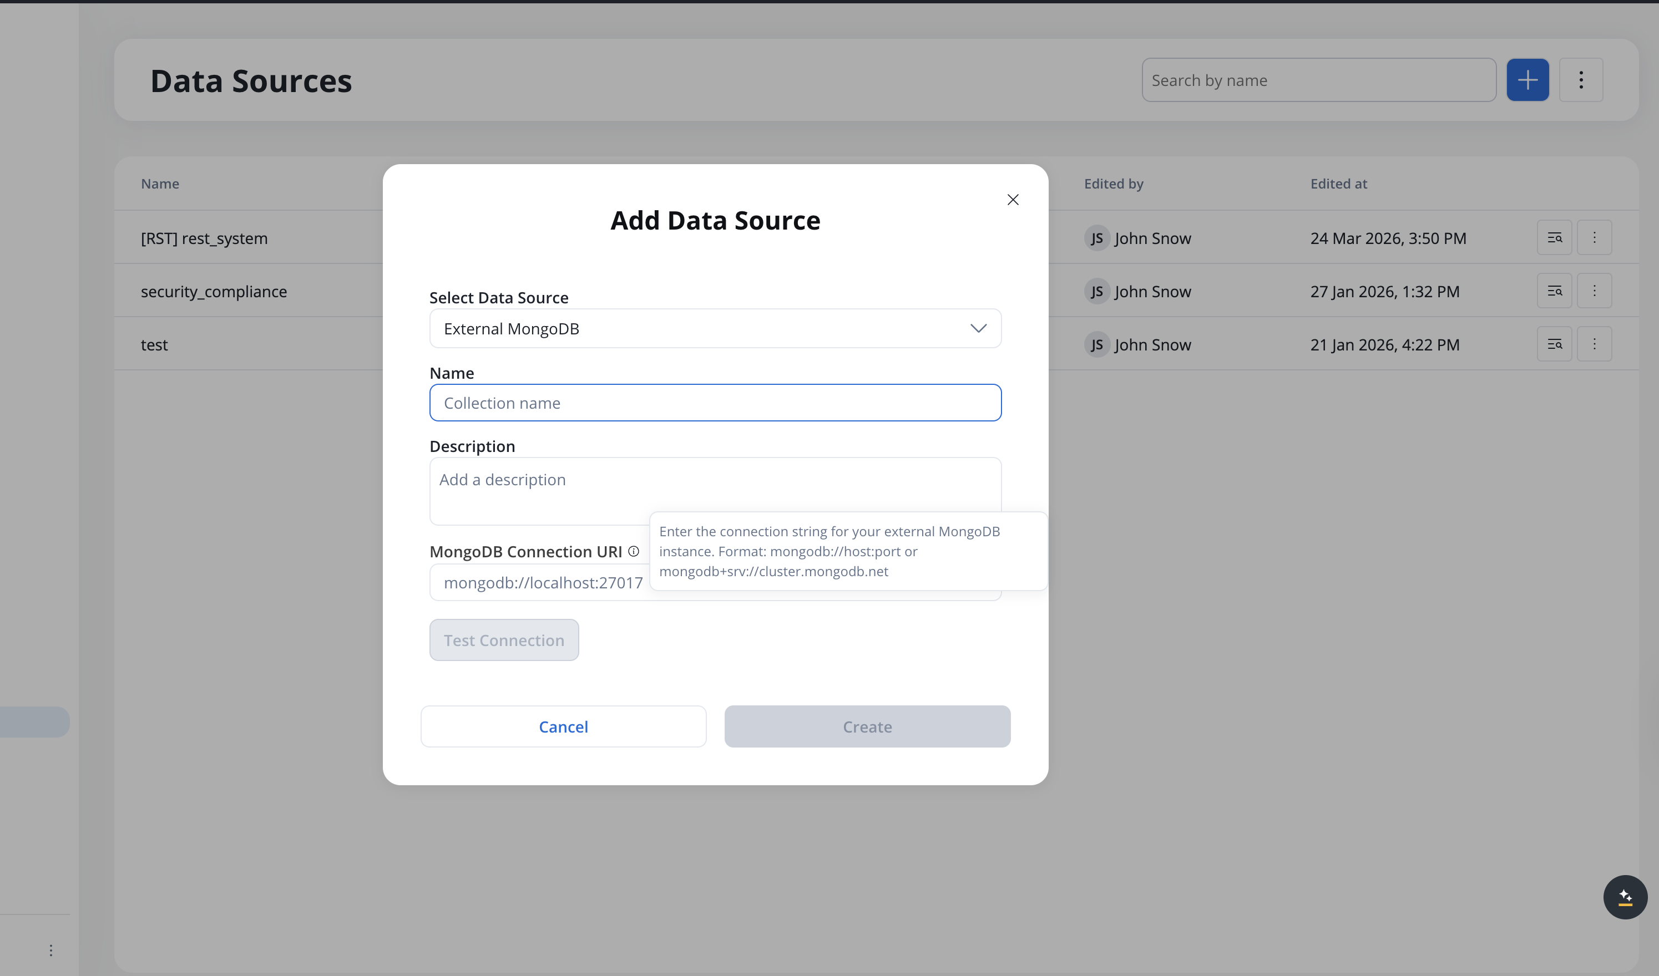Click the dropdown chevron beside External MongoDB
Image resolution: width=1659 pixels, height=976 pixels.
click(x=978, y=328)
